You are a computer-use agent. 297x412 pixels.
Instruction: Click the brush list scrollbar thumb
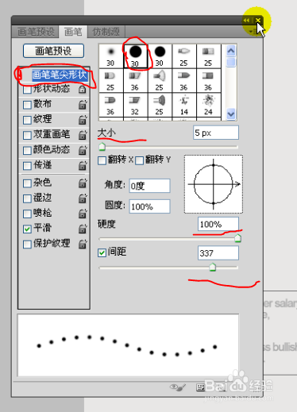pos(231,62)
